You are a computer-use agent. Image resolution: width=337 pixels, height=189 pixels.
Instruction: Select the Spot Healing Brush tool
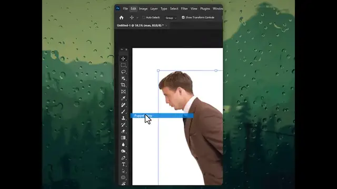(x=123, y=105)
